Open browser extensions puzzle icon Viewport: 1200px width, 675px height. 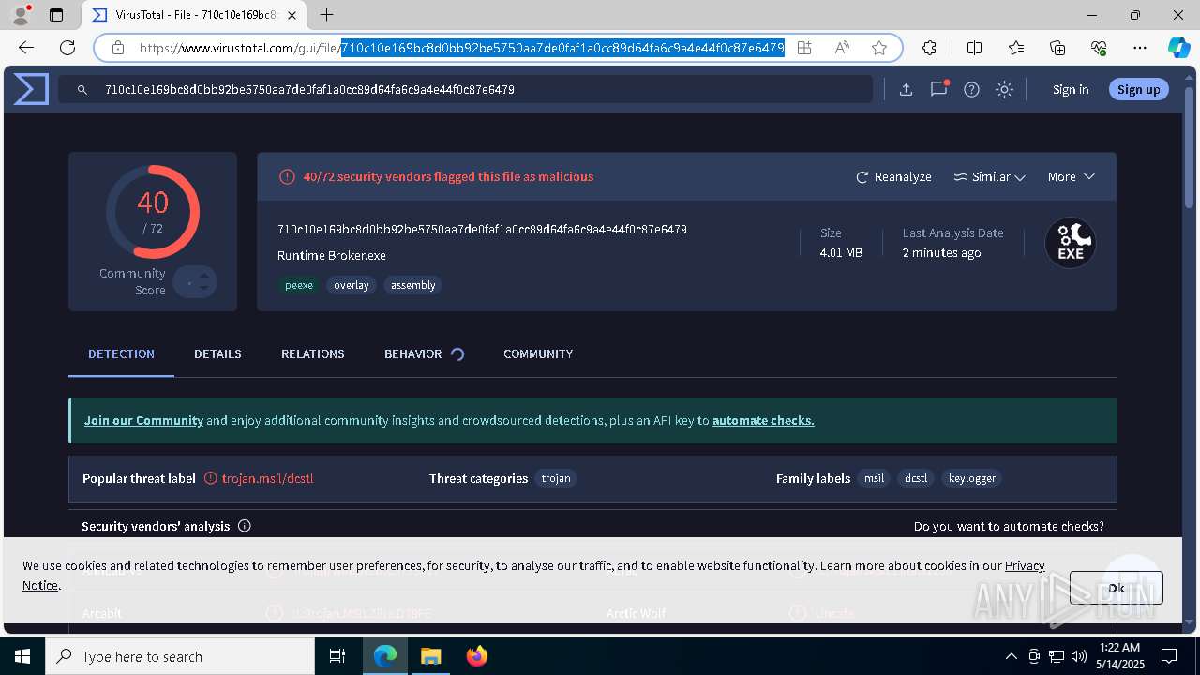coord(929,48)
